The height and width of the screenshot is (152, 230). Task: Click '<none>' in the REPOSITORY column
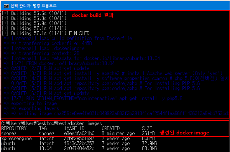(x=9, y=133)
